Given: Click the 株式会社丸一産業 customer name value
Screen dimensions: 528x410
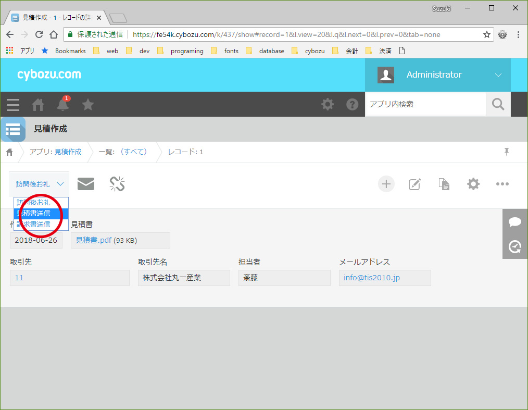Looking at the screenshot, I should (172, 278).
